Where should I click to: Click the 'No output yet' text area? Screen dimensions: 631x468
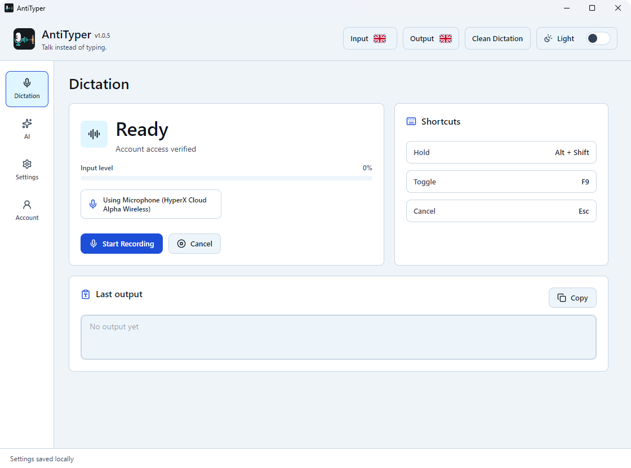coord(339,337)
